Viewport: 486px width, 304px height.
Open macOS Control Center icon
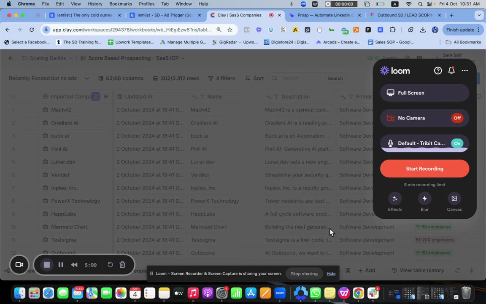[x=429, y=4]
